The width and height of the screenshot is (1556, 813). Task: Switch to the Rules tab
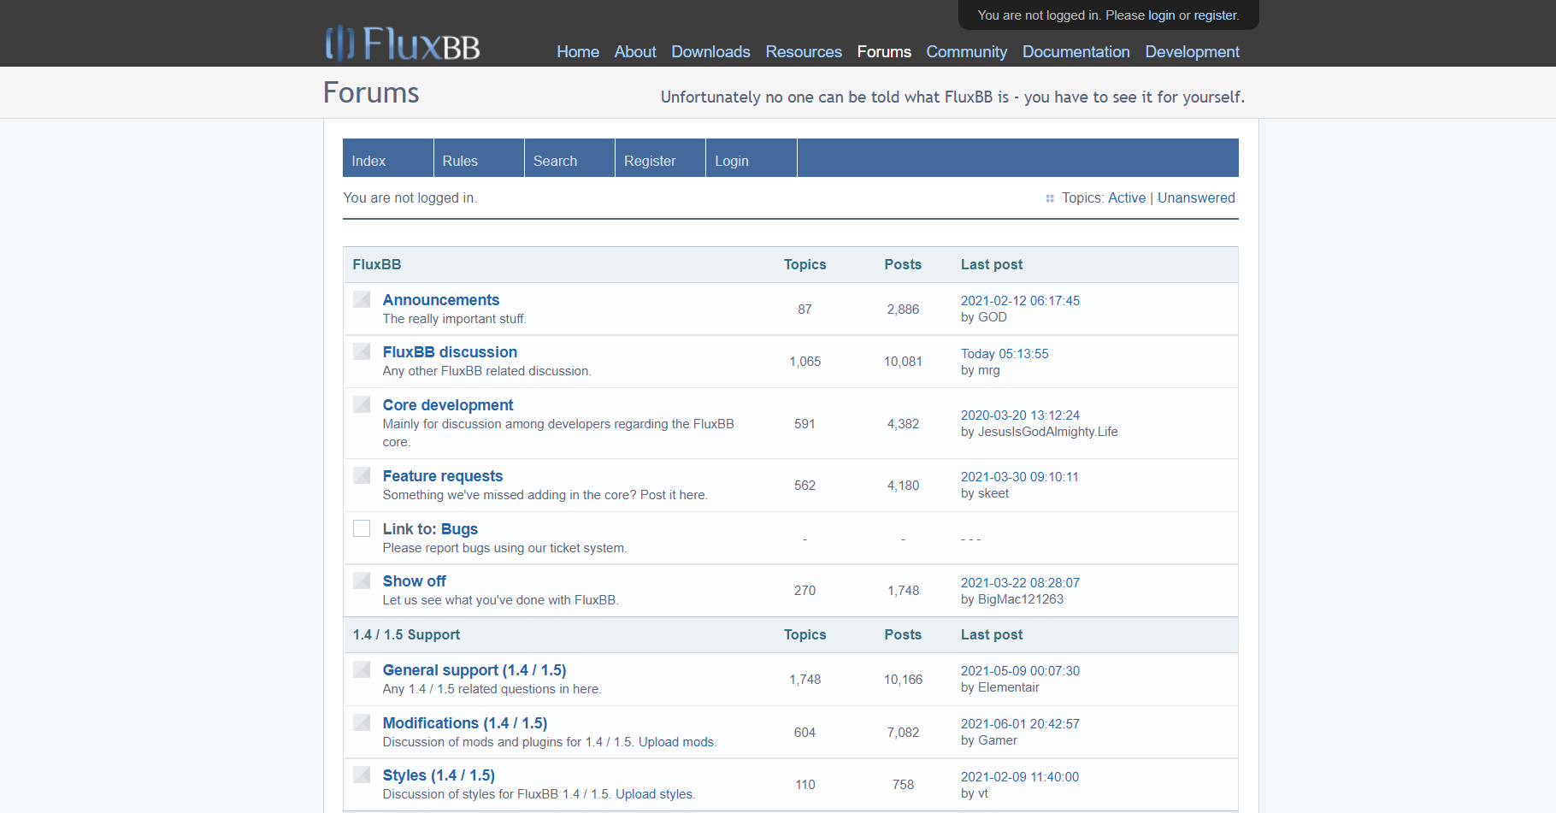[460, 161]
